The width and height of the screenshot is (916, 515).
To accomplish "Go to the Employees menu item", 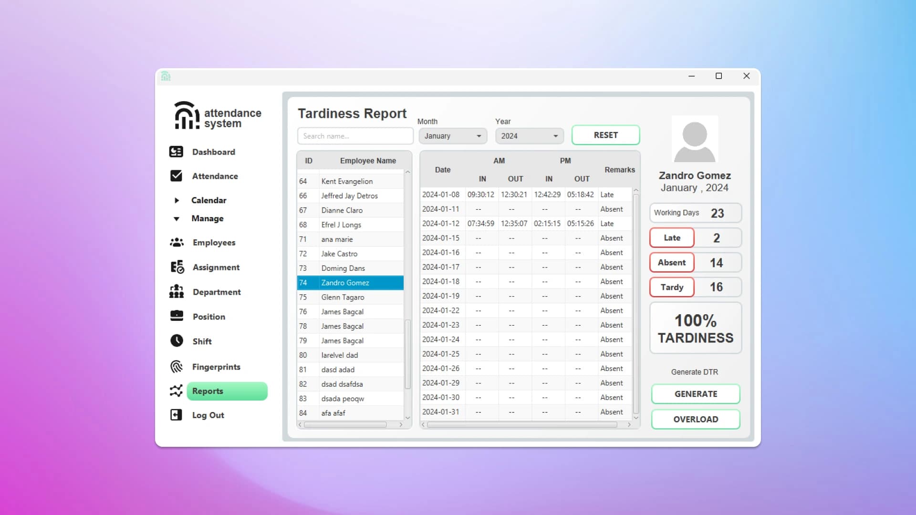I will point(214,243).
